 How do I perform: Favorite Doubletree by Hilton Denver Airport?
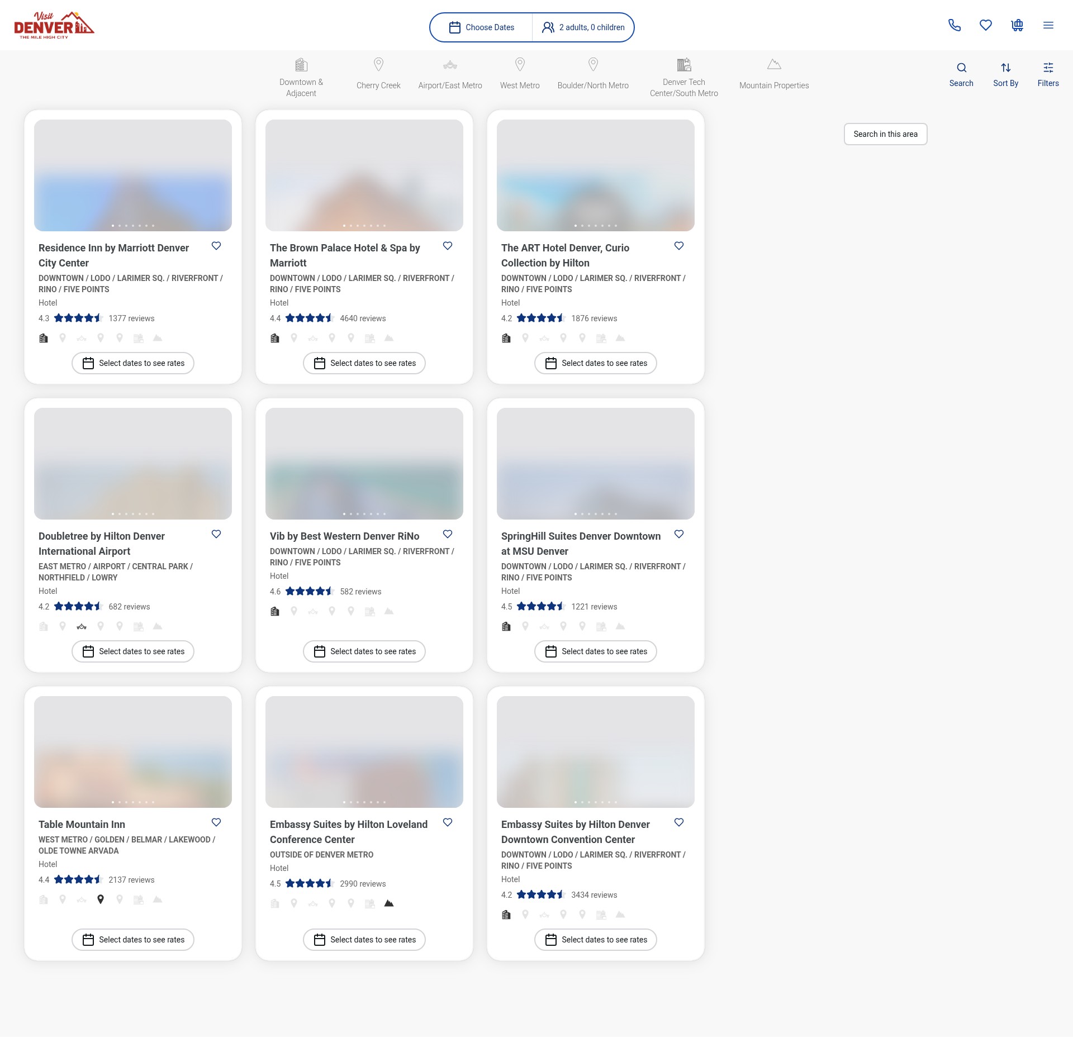[216, 534]
